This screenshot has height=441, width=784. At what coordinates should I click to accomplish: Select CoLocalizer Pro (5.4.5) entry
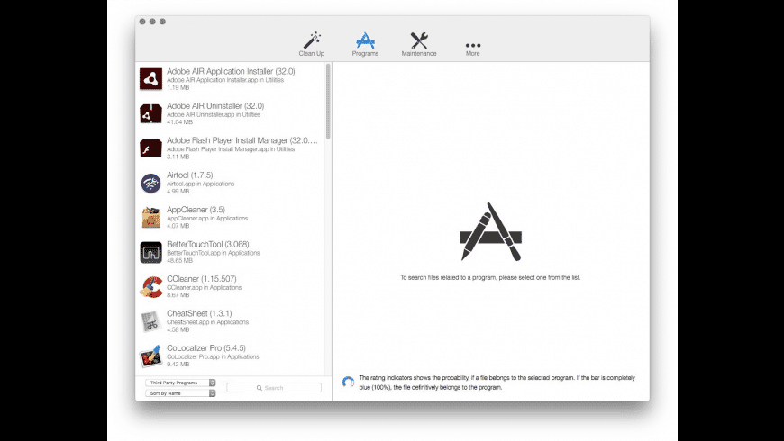tap(230, 355)
